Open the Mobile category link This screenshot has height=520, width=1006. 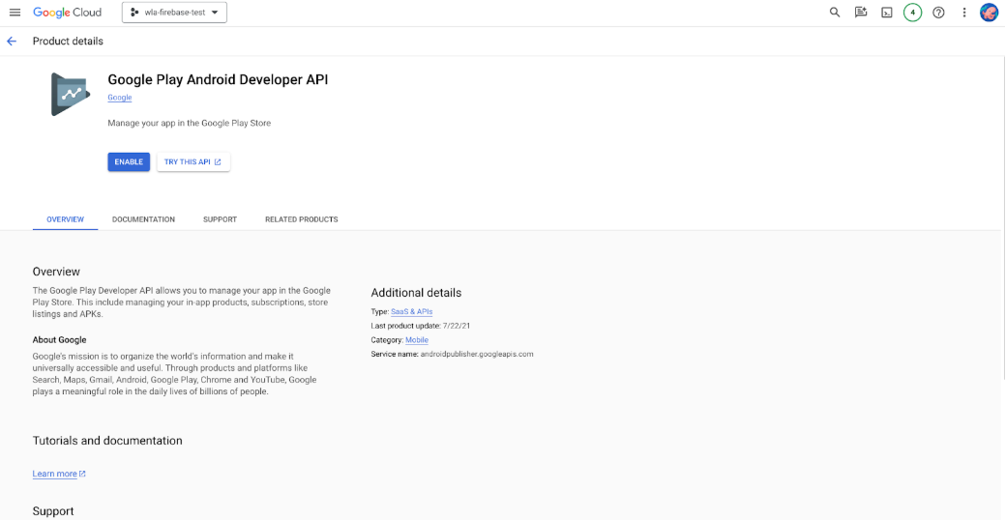(x=417, y=340)
